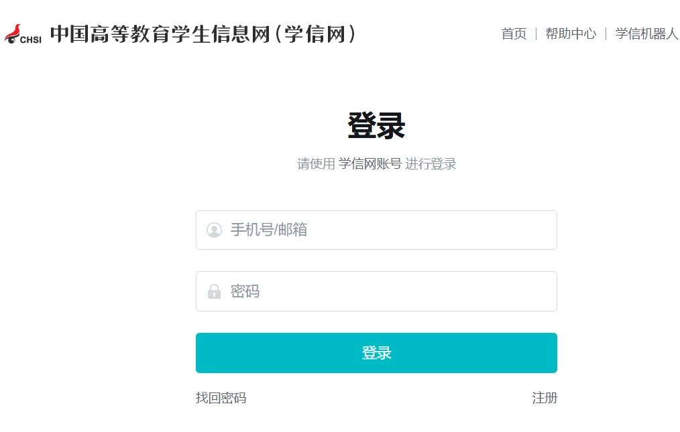Click 注册 to create an account
The image size is (680, 432).
tap(545, 398)
